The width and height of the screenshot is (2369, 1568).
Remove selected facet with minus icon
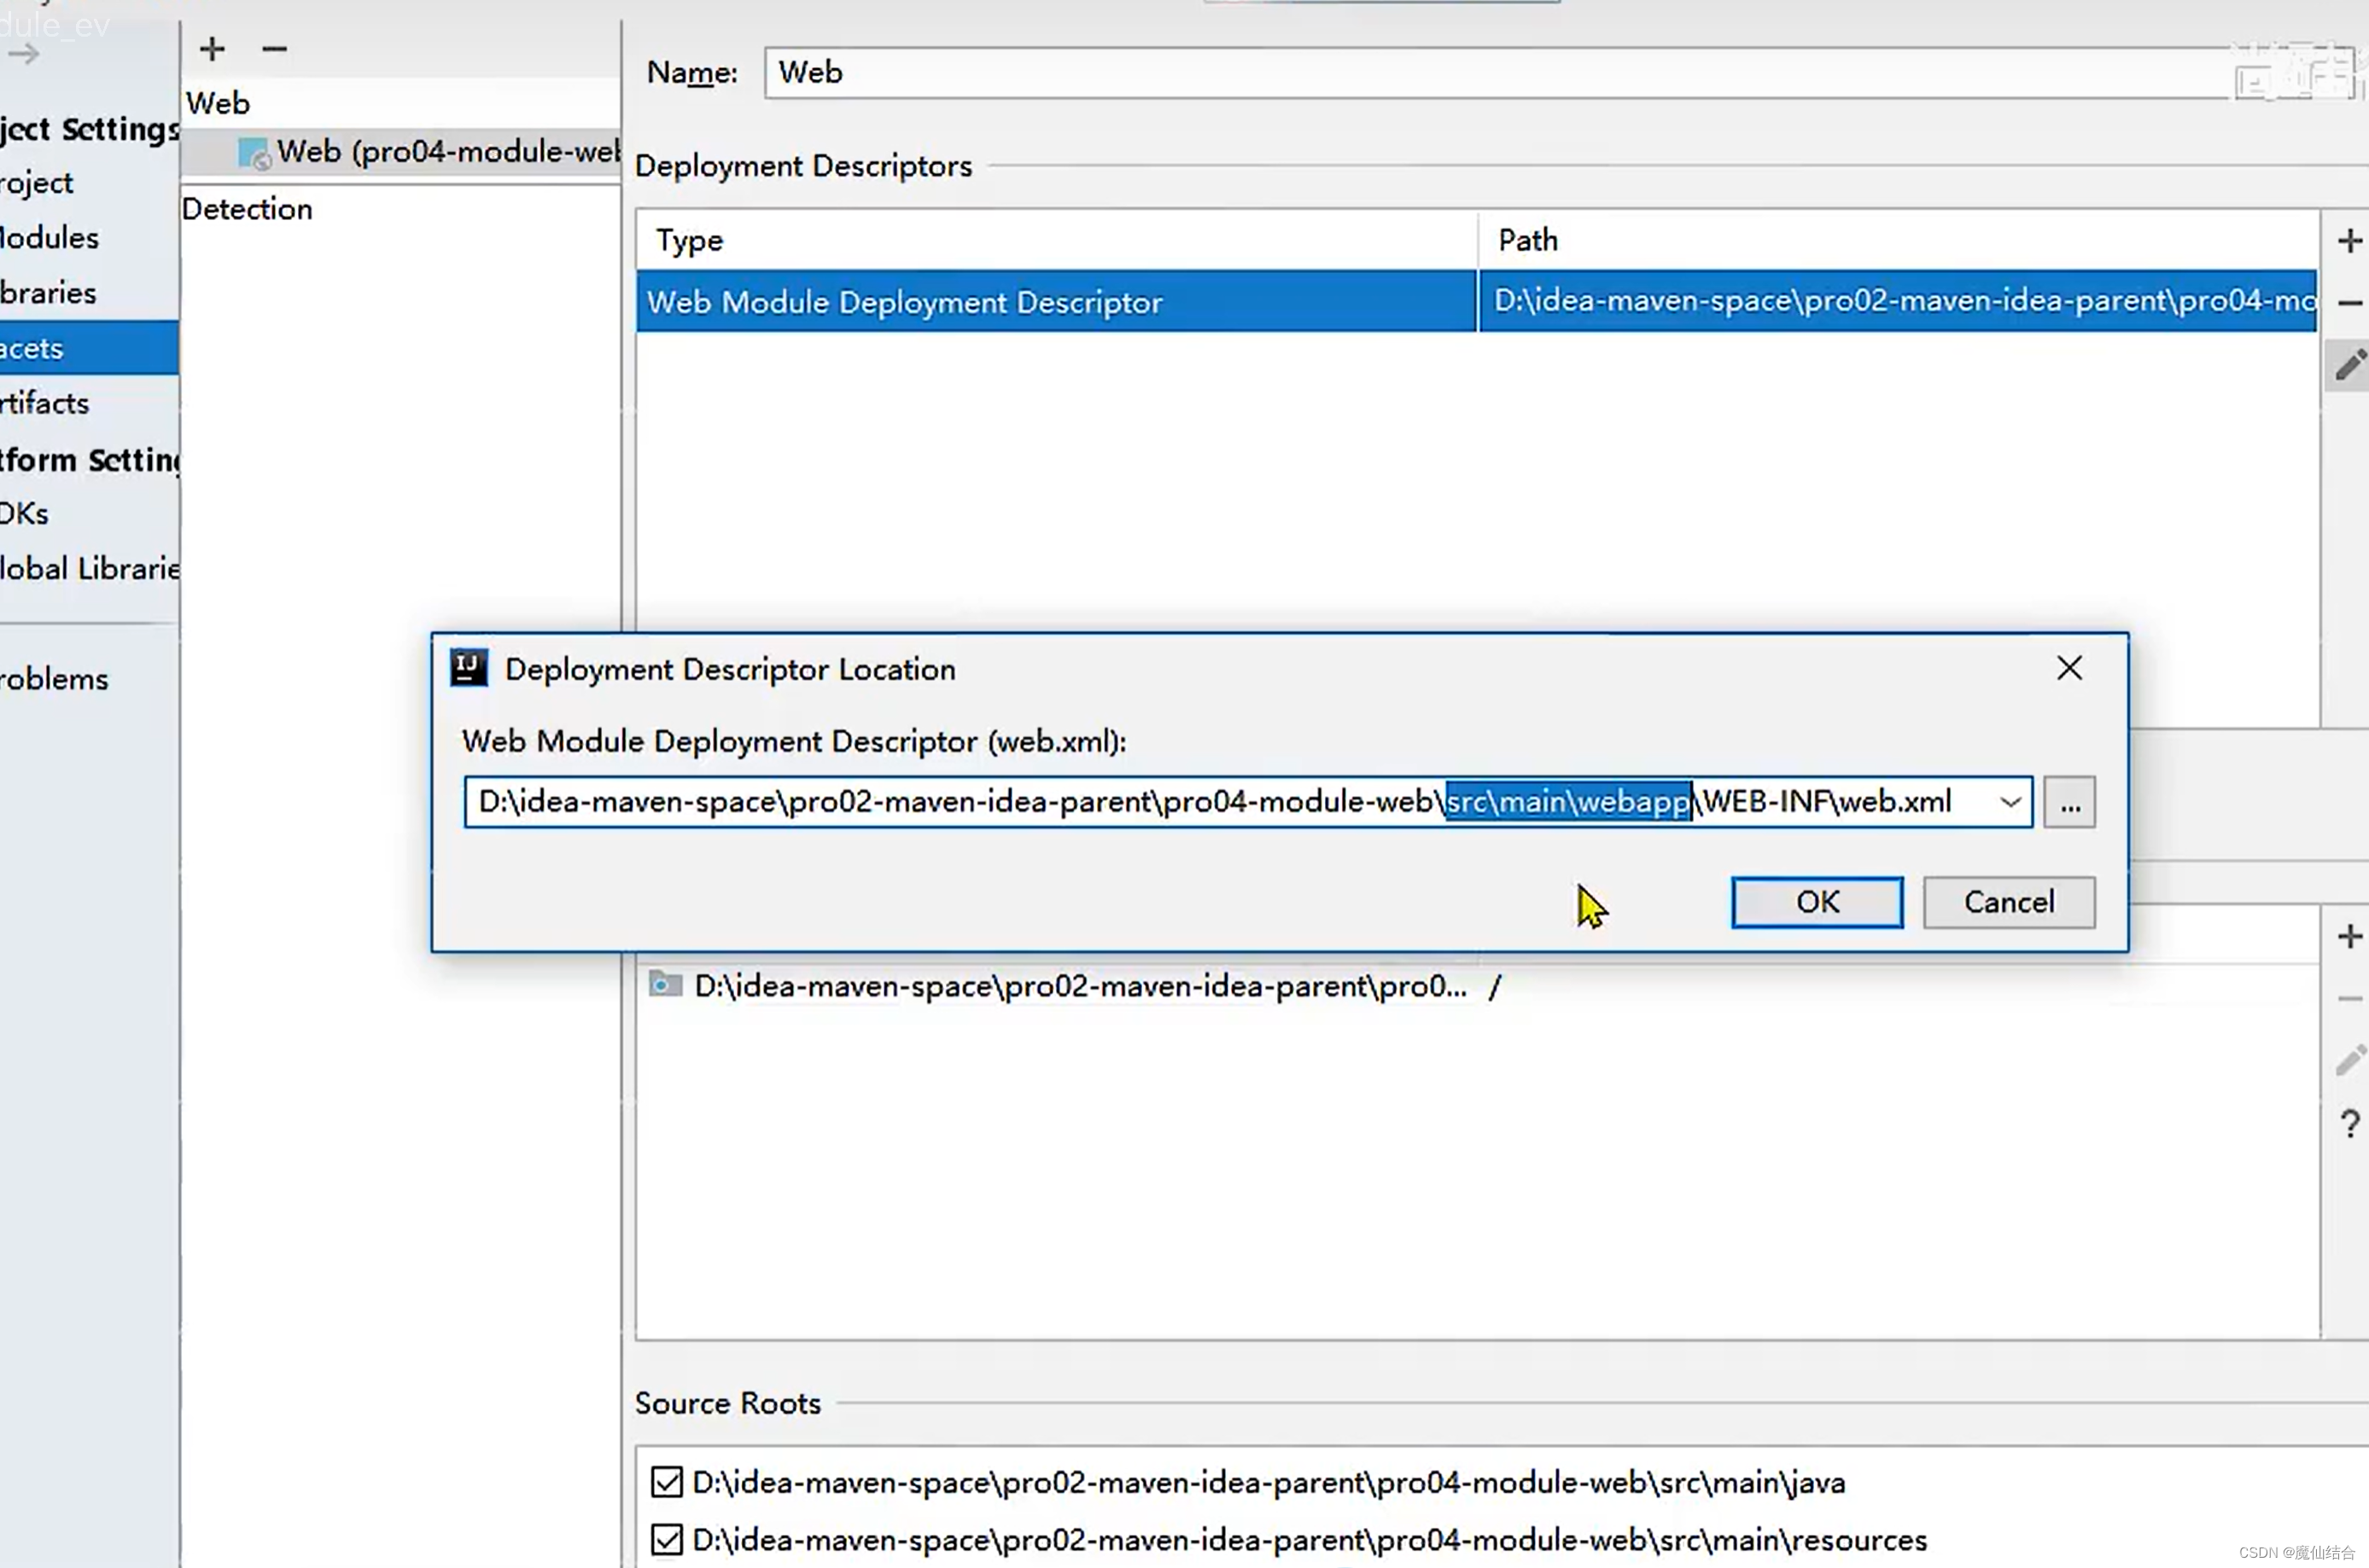[x=274, y=48]
